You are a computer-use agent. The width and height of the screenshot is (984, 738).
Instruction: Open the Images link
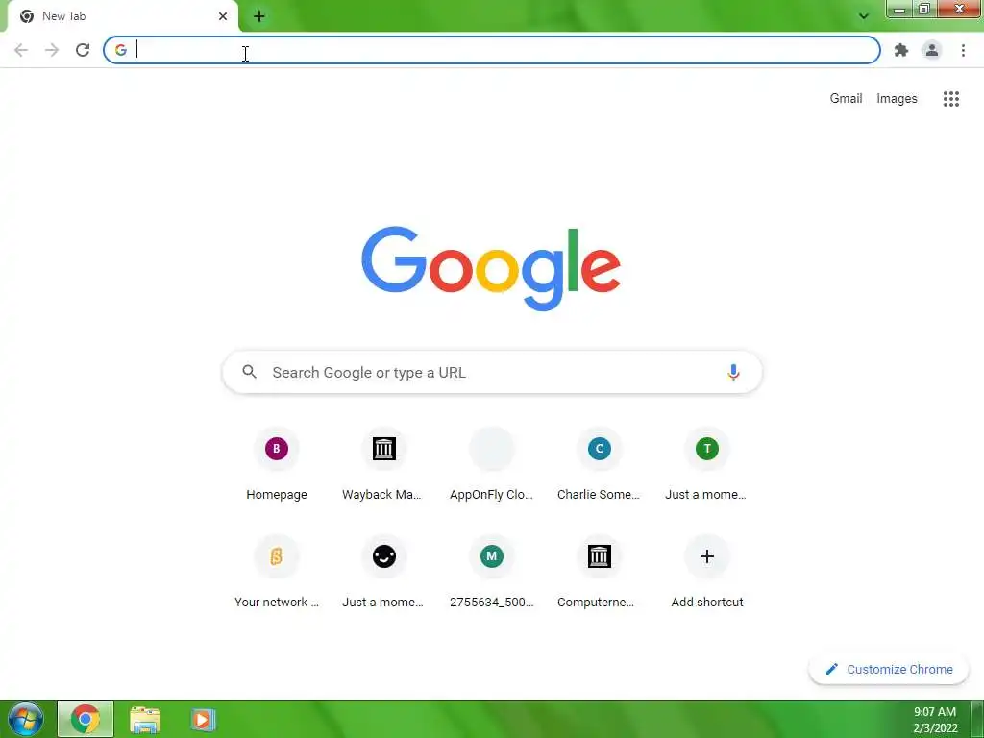coord(897,99)
